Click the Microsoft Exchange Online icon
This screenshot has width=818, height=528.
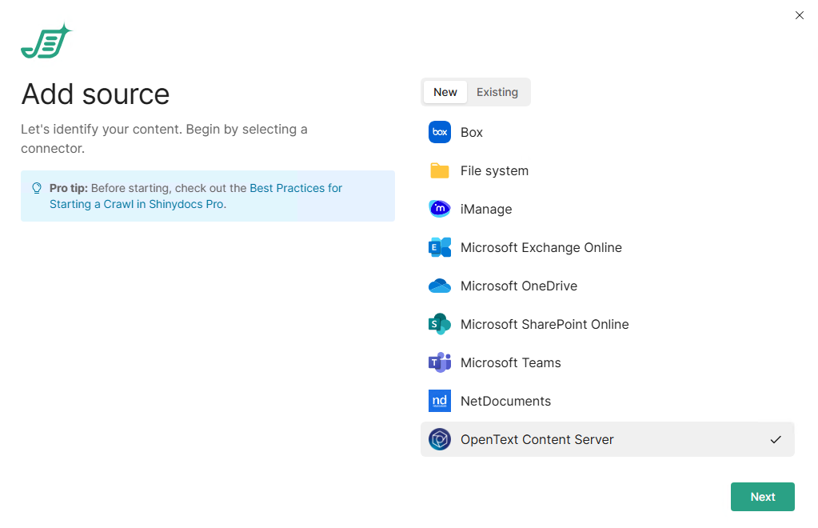click(x=440, y=247)
